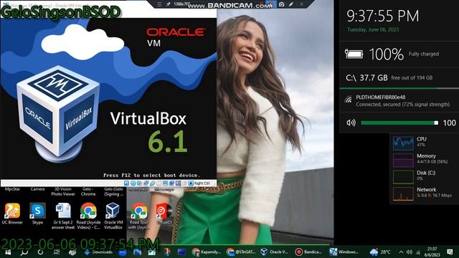This screenshot has width=459, height=258.
Task: Click the VirtualBox Right Ctrl host key indicator
Action: coord(199,183)
